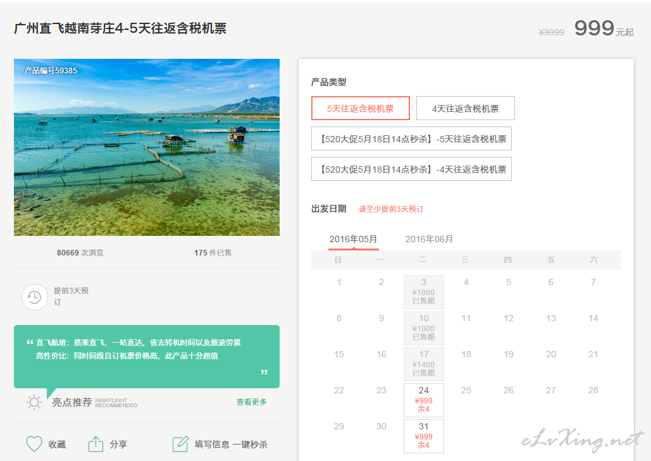Click the clock advance-booking icon
Image resolution: width=651 pixels, height=461 pixels.
(x=34, y=297)
